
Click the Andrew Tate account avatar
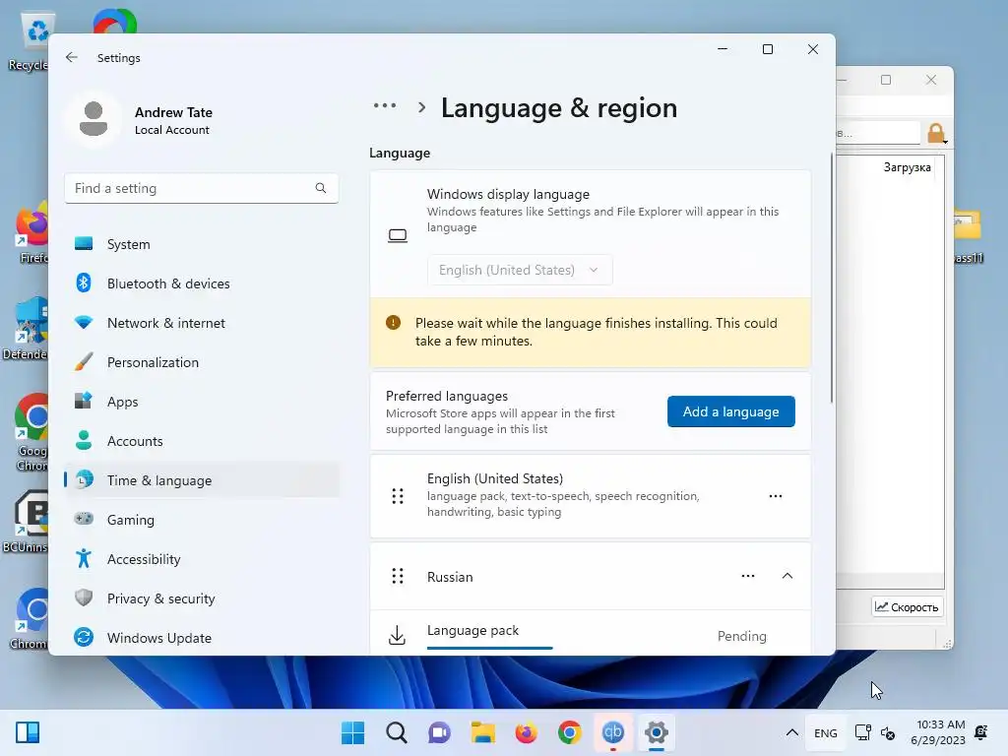pos(94,119)
